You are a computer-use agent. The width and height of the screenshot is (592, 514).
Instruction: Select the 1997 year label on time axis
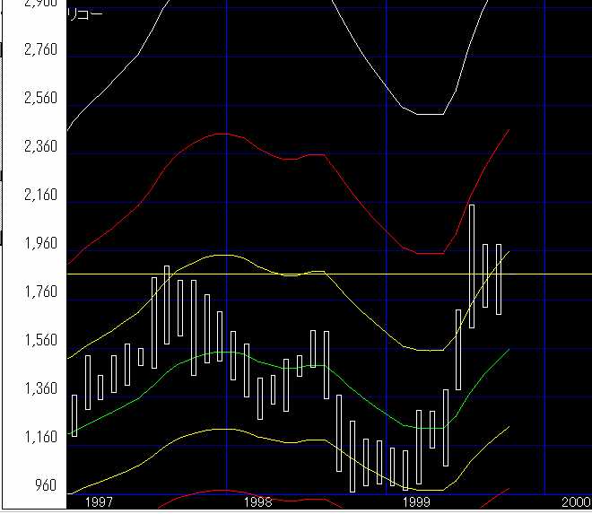(98, 502)
